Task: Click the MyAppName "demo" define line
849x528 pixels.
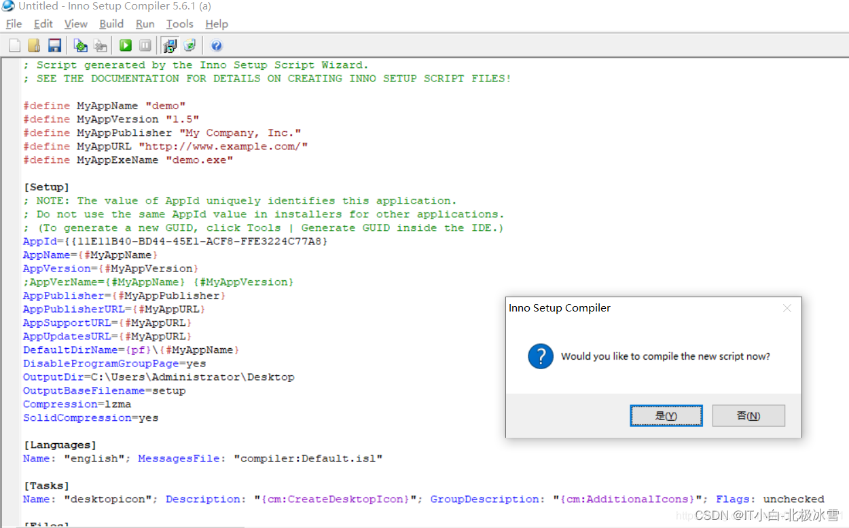Action: [x=104, y=106]
